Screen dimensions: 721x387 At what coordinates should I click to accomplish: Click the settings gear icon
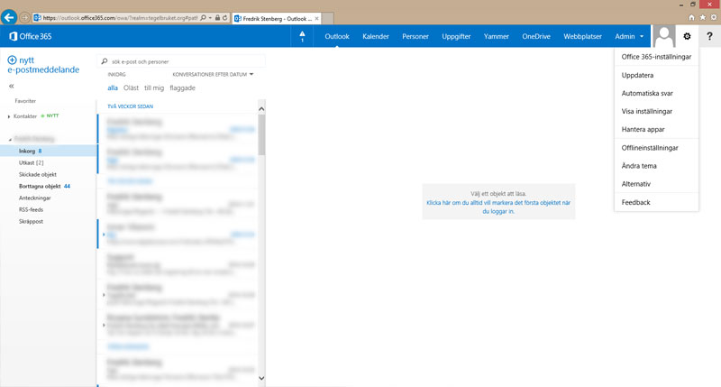pyautogui.click(x=687, y=36)
